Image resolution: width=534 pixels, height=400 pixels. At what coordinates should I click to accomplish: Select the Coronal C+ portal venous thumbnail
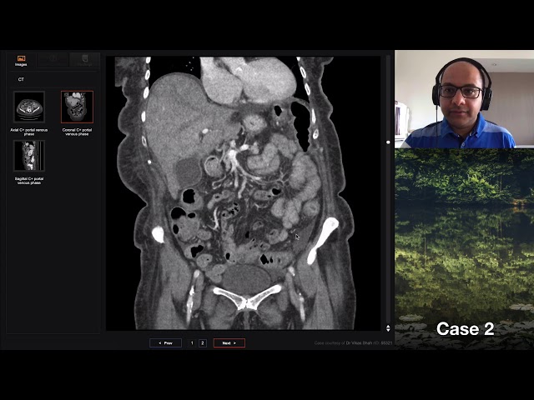point(77,107)
